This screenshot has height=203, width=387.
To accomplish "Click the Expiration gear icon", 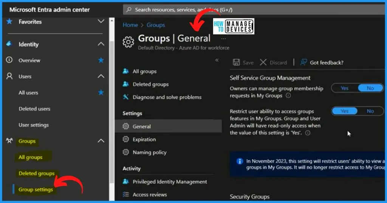I will (x=126, y=139).
